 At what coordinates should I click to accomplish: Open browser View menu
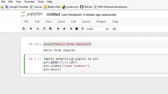pyautogui.click(x=19, y=2)
